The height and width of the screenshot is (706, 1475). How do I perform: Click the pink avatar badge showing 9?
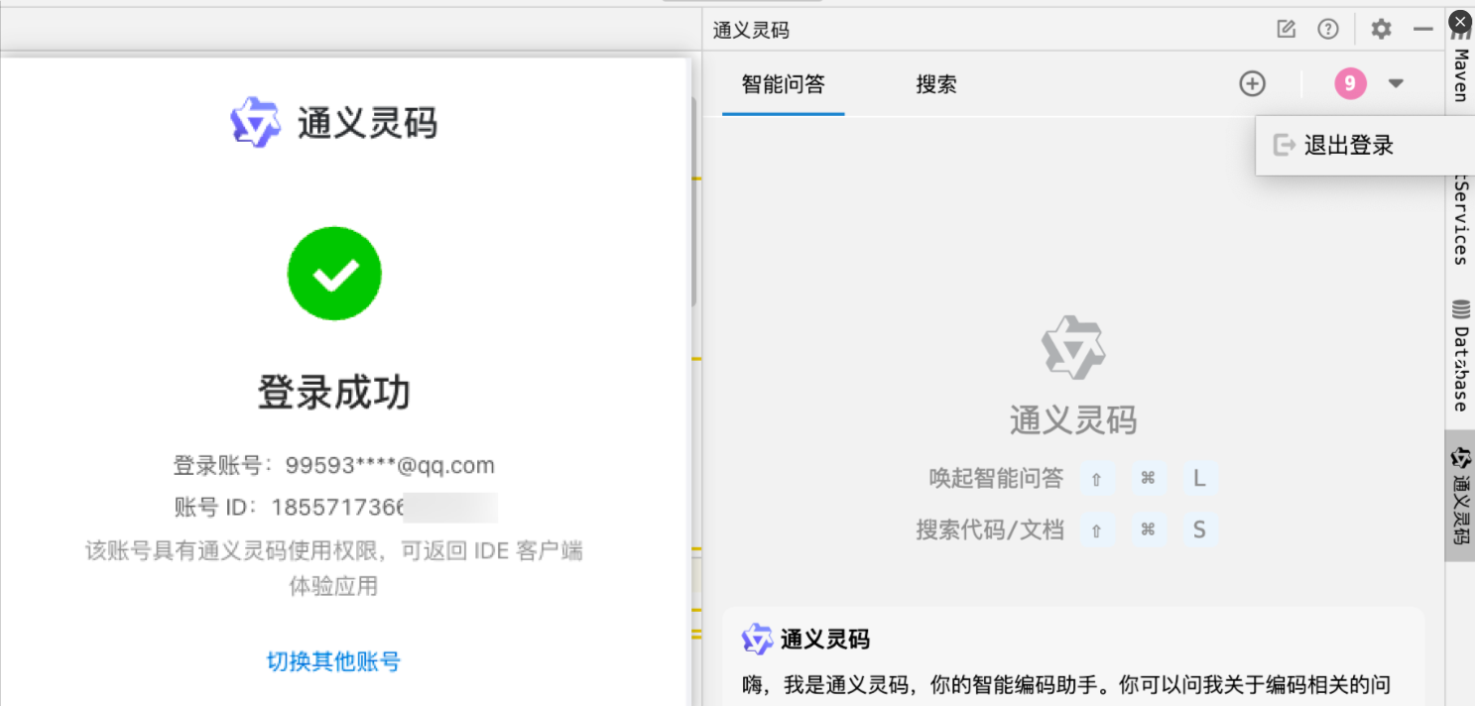point(1350,84)
